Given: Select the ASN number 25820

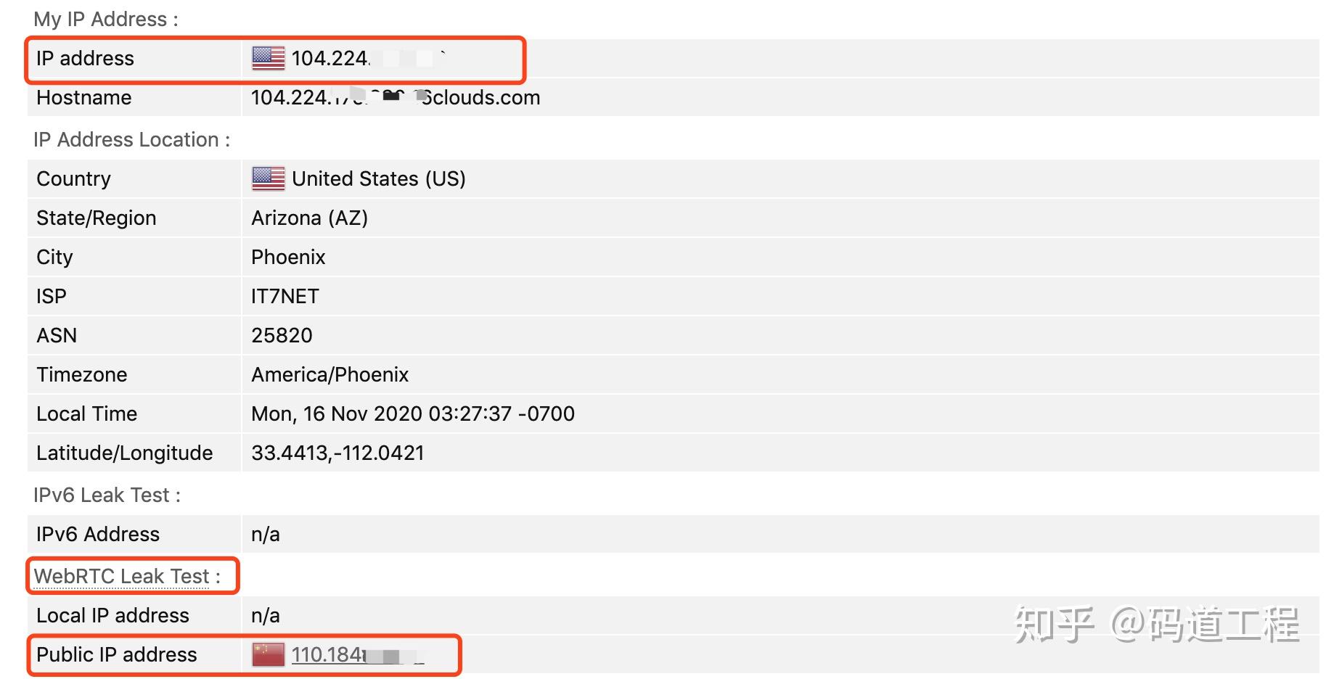Looking at the screenshot, I should [282, 335].
